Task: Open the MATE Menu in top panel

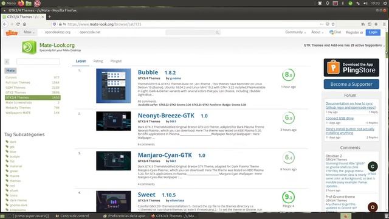Action: [x=9, y=3]
